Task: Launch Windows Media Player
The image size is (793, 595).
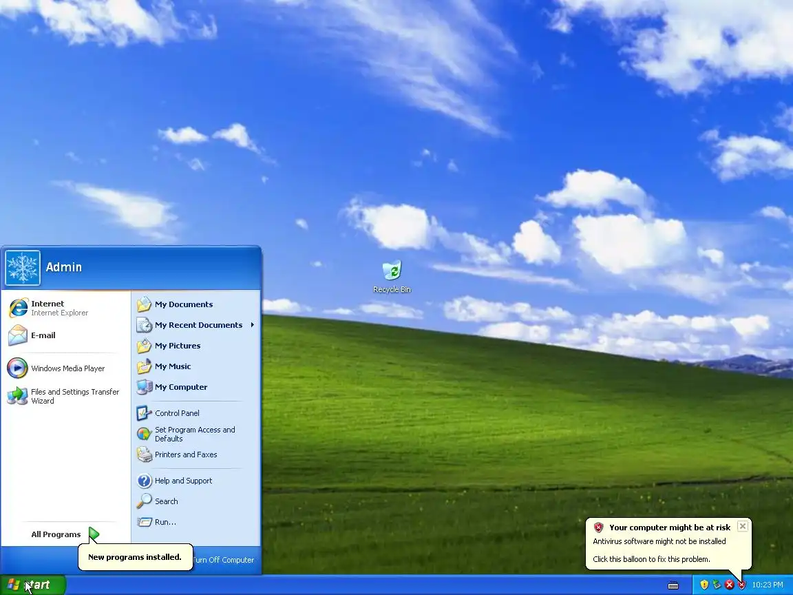Action: 66,368
